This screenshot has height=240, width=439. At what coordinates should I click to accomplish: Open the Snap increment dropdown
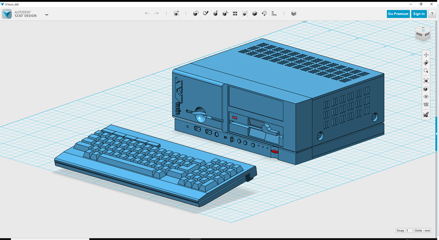(x=405, y=231)
